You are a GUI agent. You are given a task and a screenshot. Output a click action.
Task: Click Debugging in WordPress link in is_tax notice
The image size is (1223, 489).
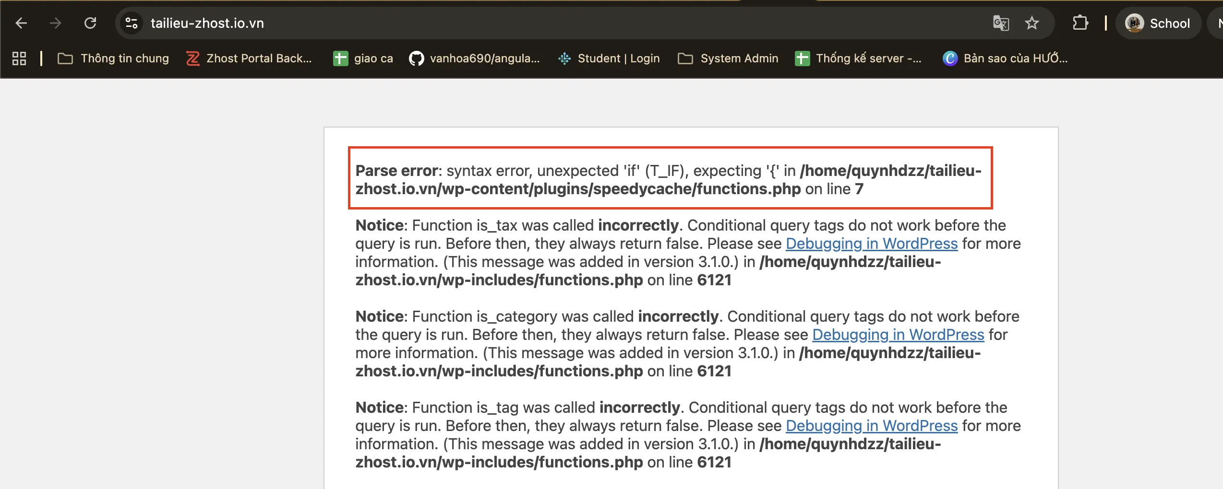point(871,244)
